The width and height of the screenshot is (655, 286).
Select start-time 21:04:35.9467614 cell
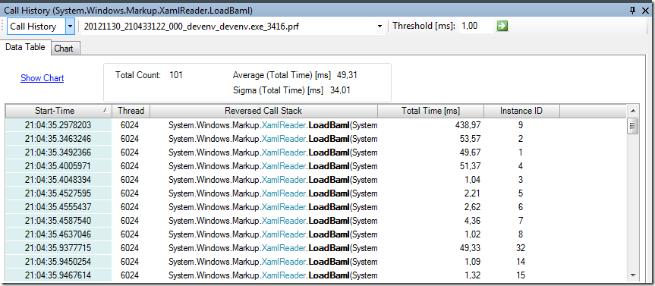pyautogui.click(x=58, y=275)
